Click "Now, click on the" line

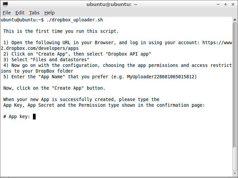click(54, 88)
